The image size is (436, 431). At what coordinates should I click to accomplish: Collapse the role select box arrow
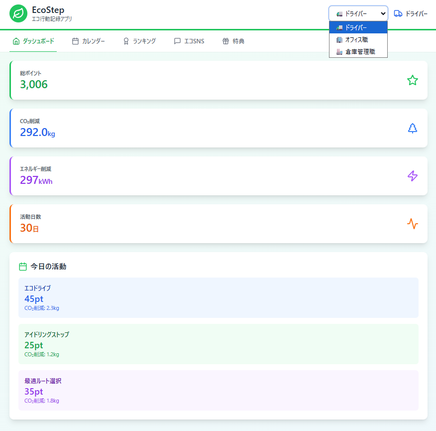tap(383, 13)
